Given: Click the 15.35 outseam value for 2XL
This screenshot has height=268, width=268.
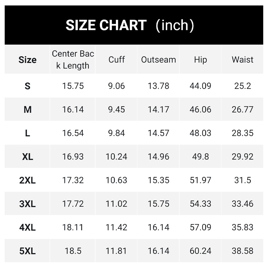Looking at the screenshot, I should pyautogui.click(x=158, y=180).
